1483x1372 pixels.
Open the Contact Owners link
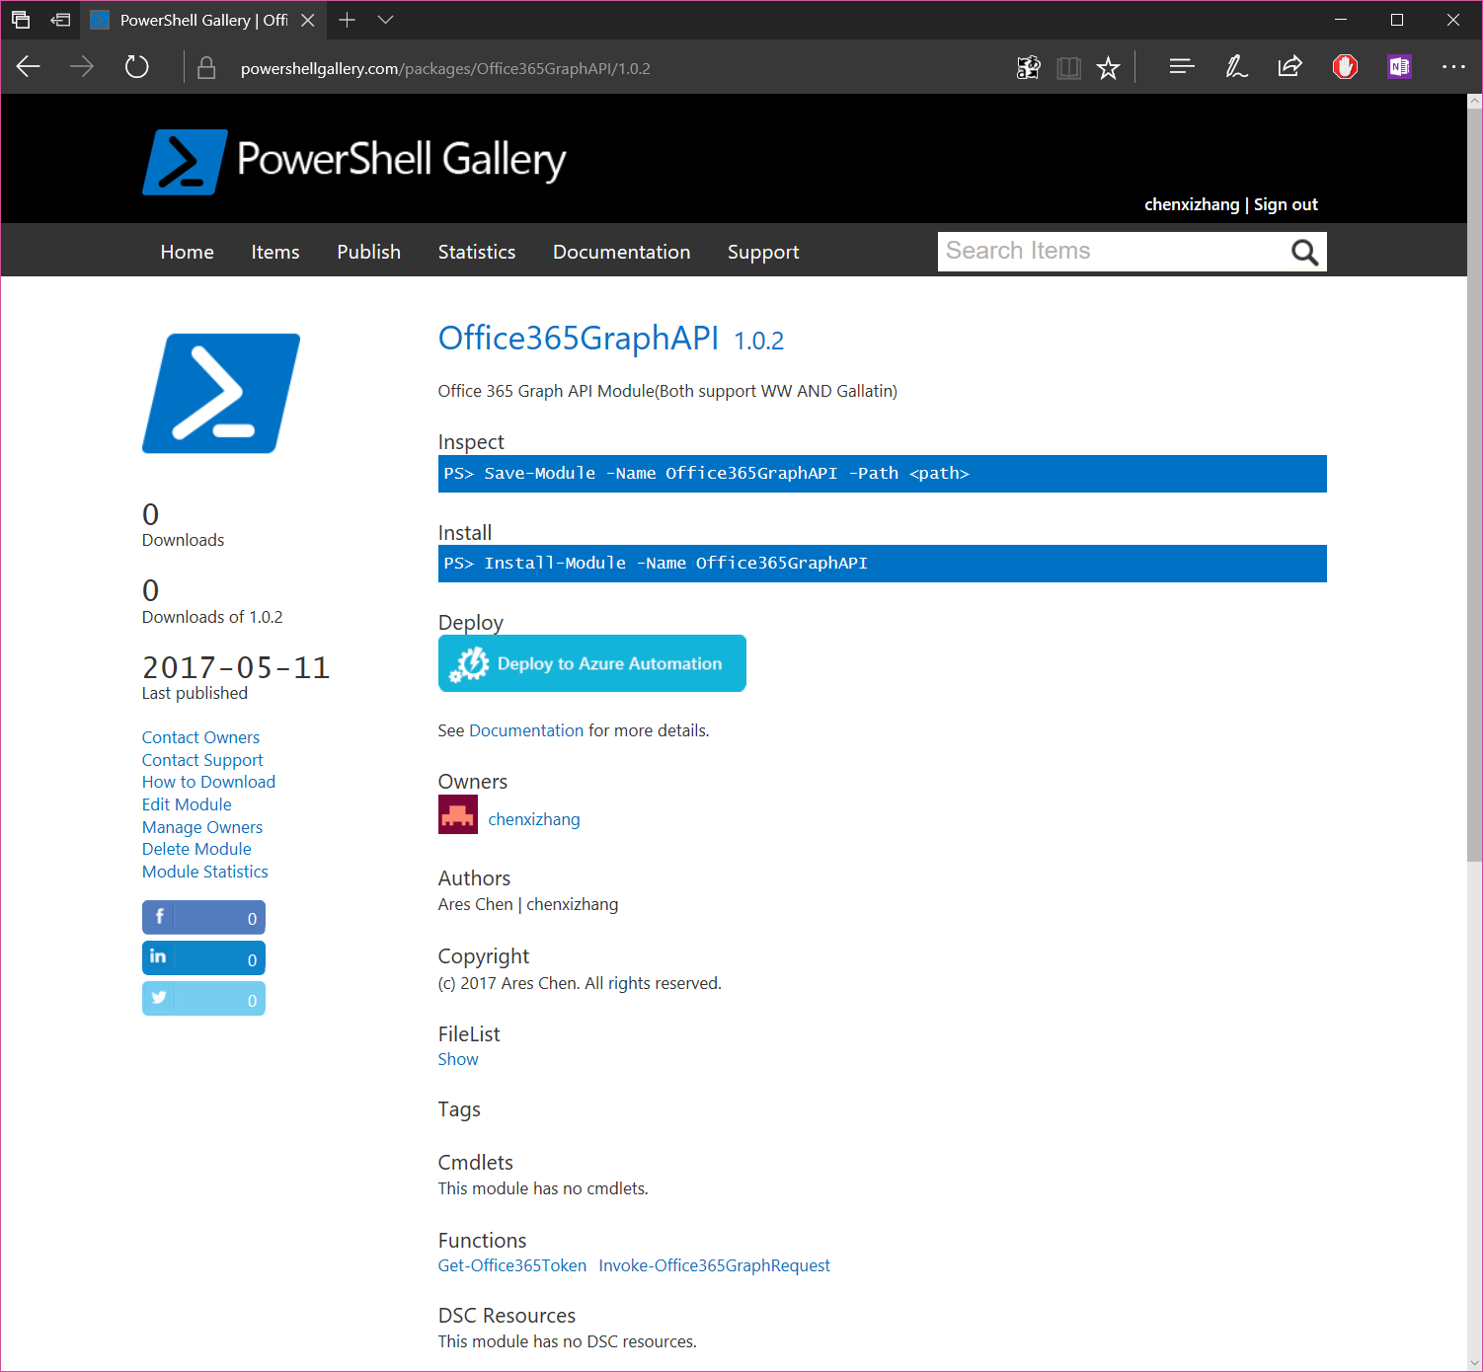(200, 737)
